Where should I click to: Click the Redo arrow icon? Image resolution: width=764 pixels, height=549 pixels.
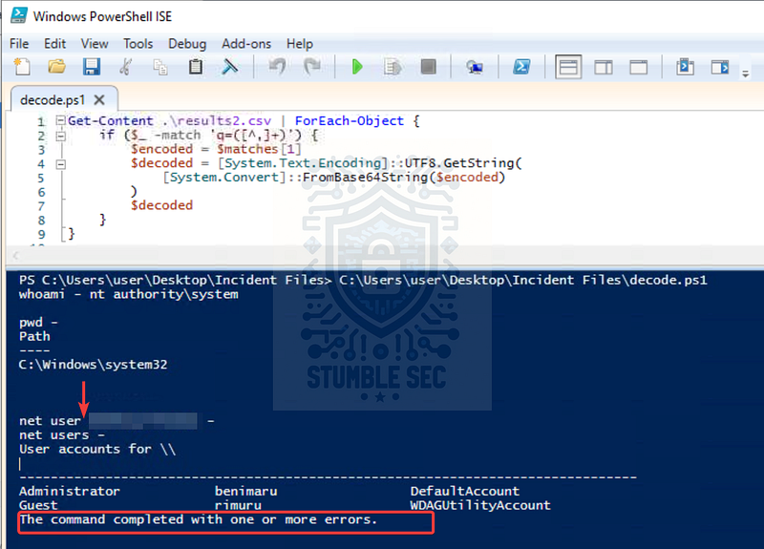click(x=312, y=66)
